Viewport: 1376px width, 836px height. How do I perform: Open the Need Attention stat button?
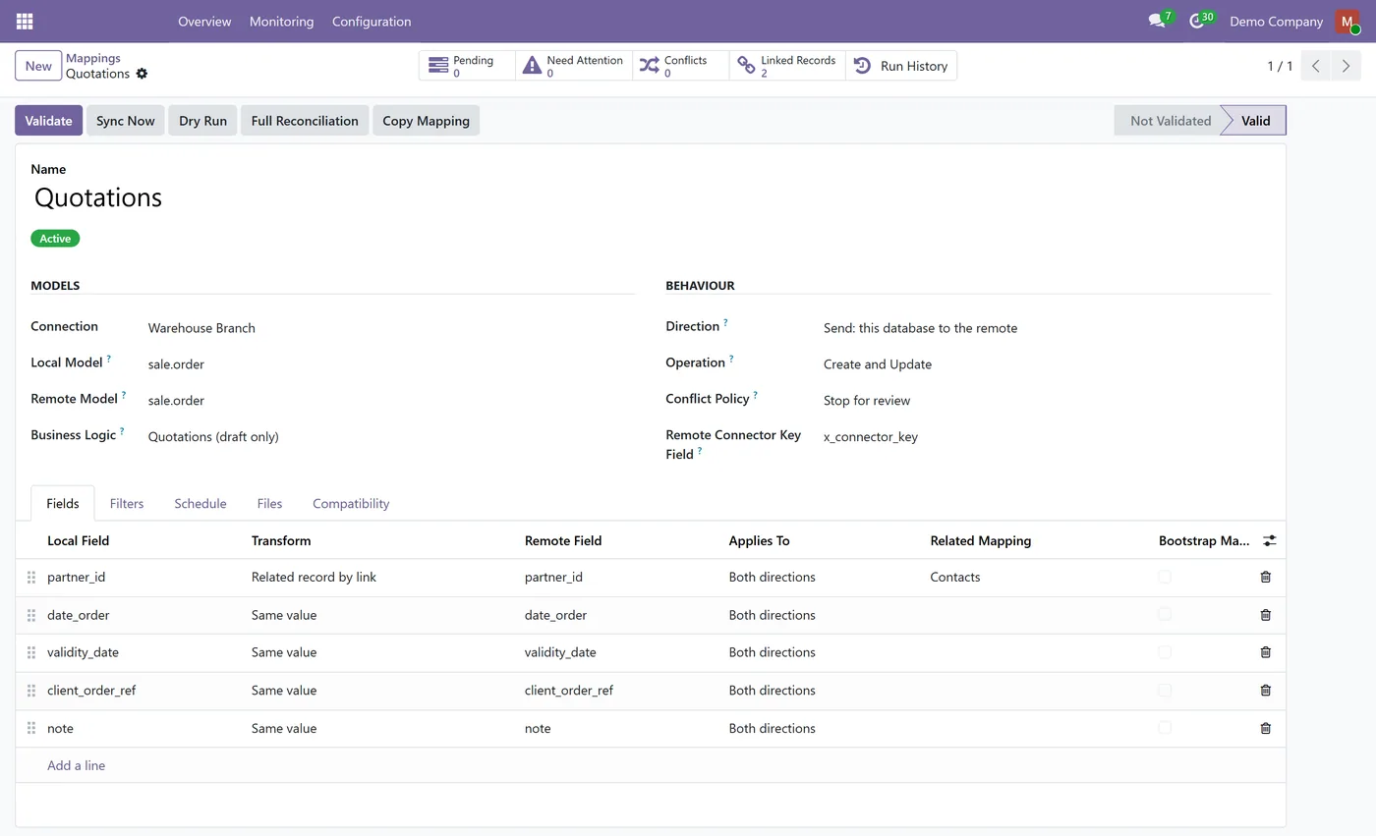click(574, 66)
